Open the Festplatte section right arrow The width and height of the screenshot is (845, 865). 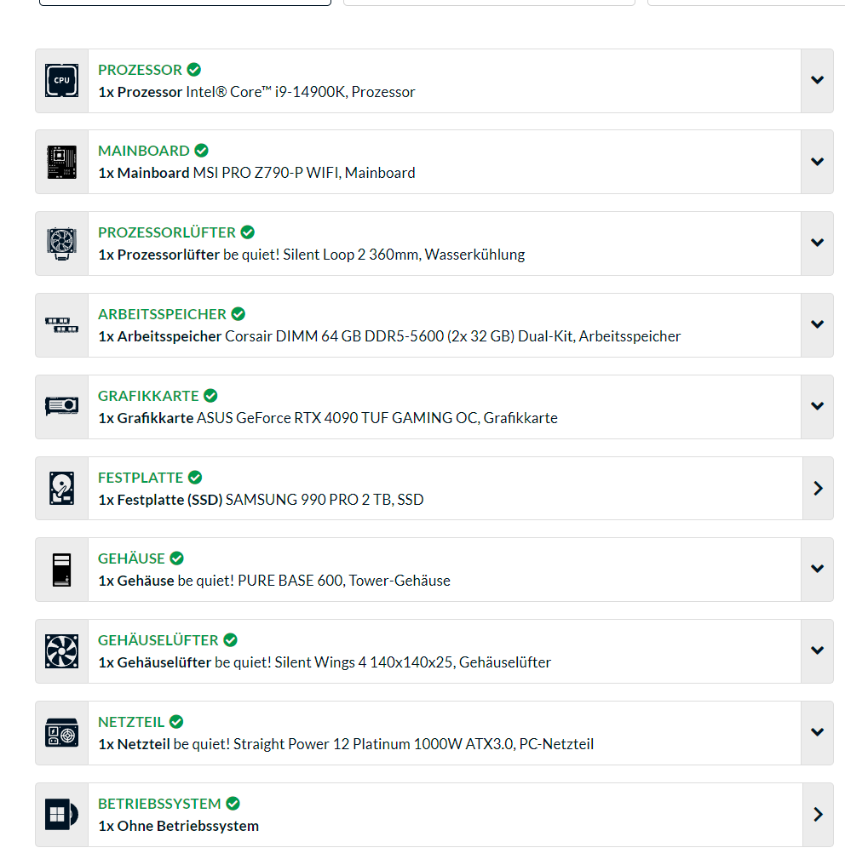click(x=818, y=488)
